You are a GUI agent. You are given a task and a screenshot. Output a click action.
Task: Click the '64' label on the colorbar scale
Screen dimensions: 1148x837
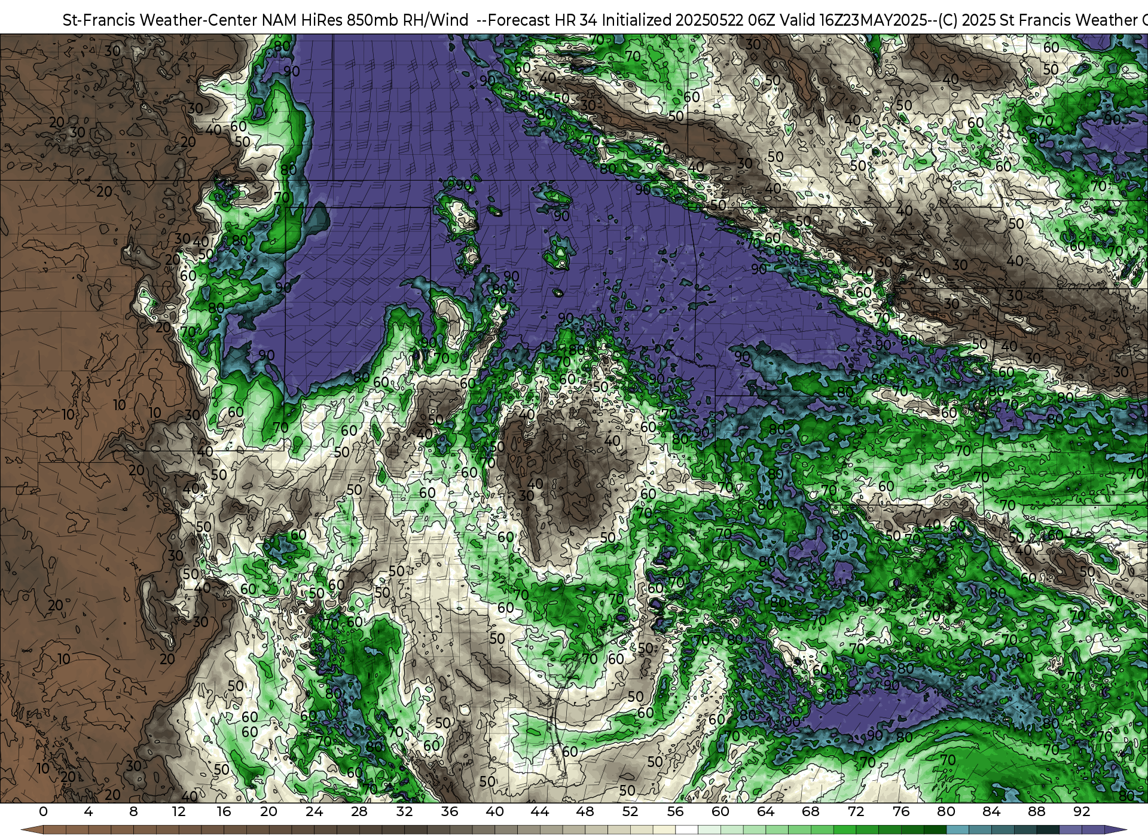tap(766, 812)
